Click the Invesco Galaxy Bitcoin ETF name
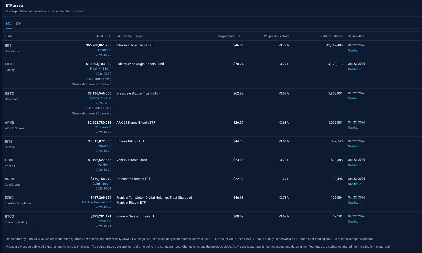Viewport: 422px width, 253px height. [136, 216]
